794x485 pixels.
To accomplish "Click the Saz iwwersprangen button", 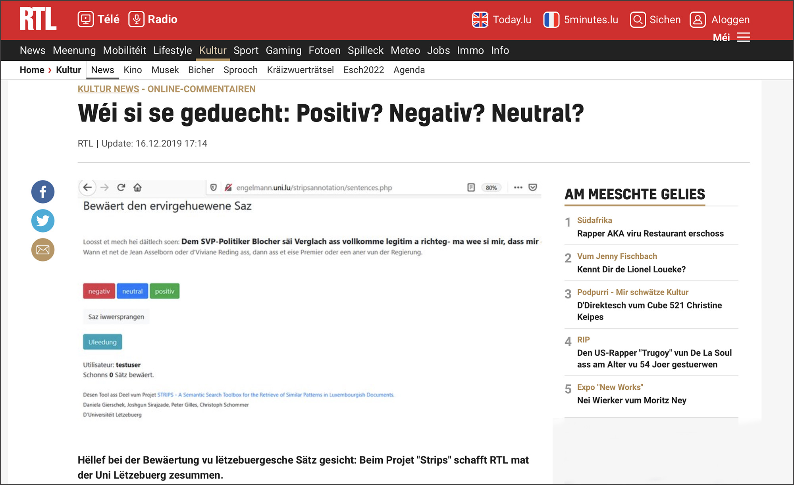I will tap(116, 316).
